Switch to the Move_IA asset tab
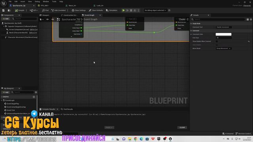The height and width of the screenshot is (142, 253). click(72, 6)
